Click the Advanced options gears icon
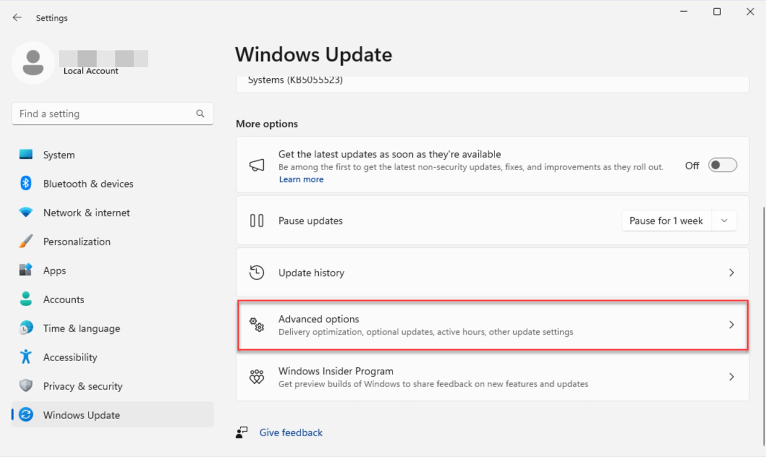The height and width of the screenshot is (457, 766). click(x=257, y=325)
